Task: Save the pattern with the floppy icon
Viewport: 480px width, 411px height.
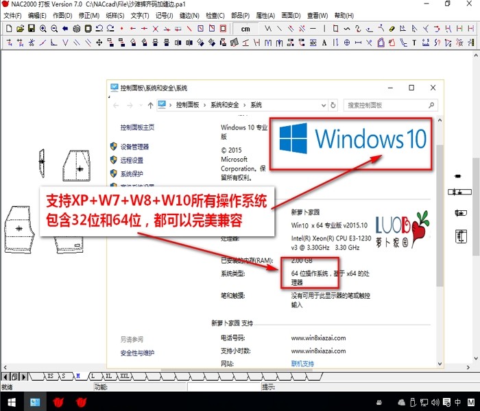Action: (x=32, y=29)
